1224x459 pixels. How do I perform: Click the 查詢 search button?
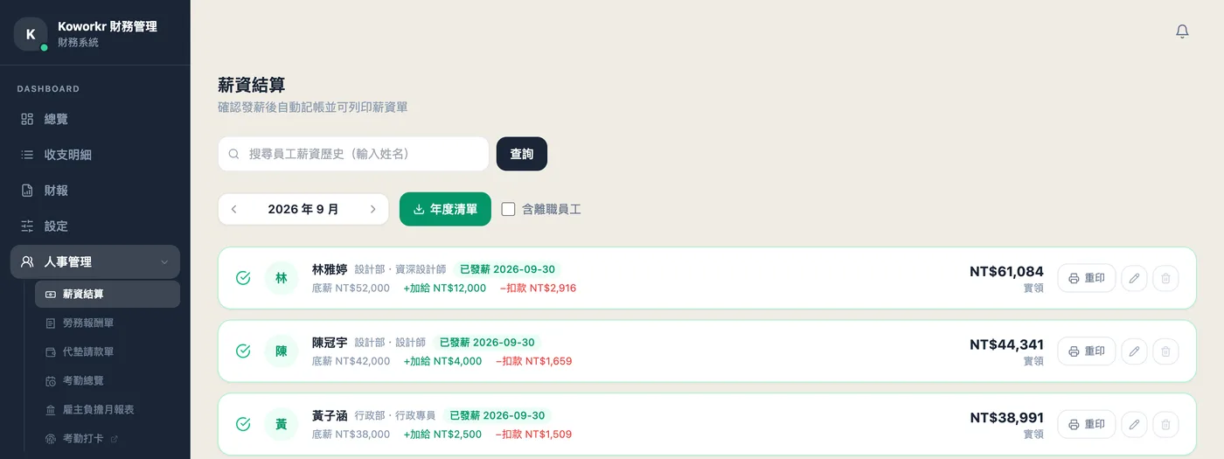(522, 154)
